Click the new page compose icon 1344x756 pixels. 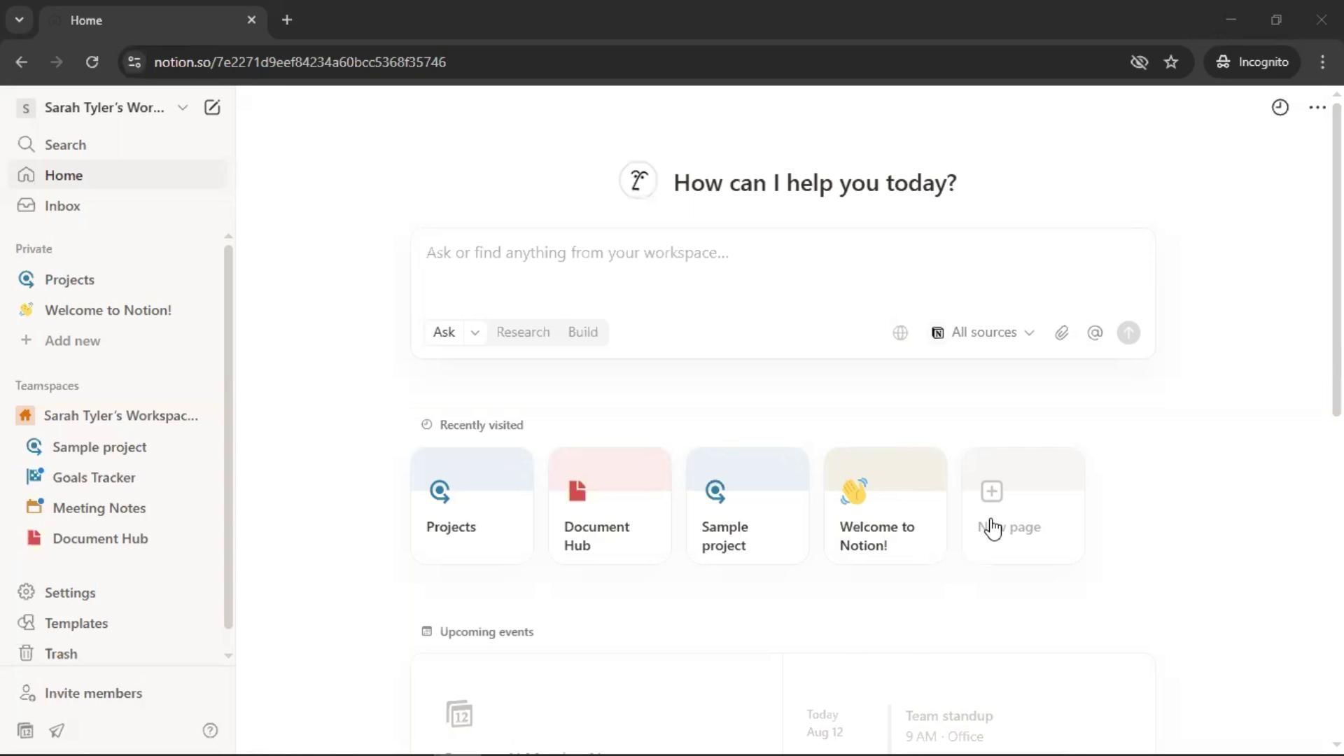click(x=212, y=107)
